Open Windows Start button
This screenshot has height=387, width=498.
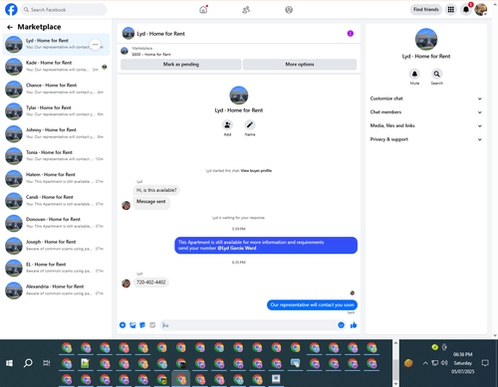[9, 363]
